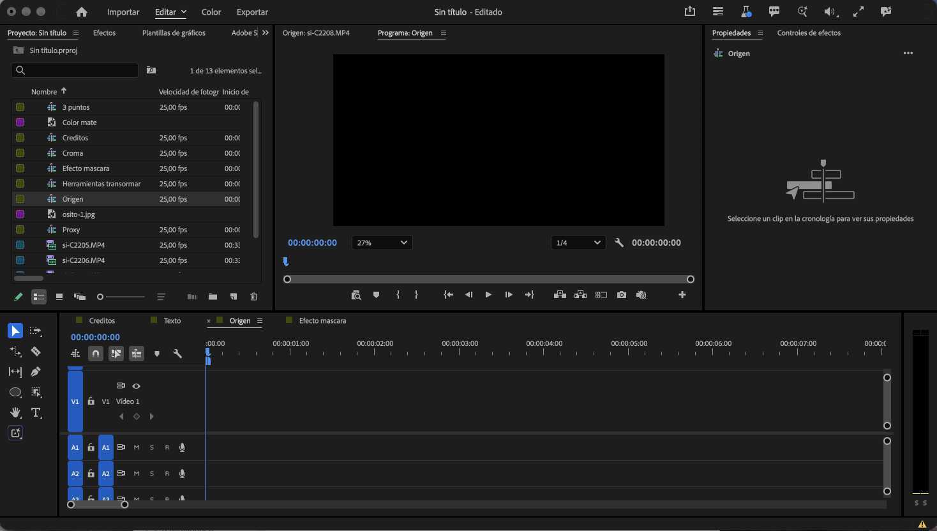Viewport: 937px width, 531px height.
Task: Open the 1/4 playback resolution dropdown
Action: click(578, 243)
